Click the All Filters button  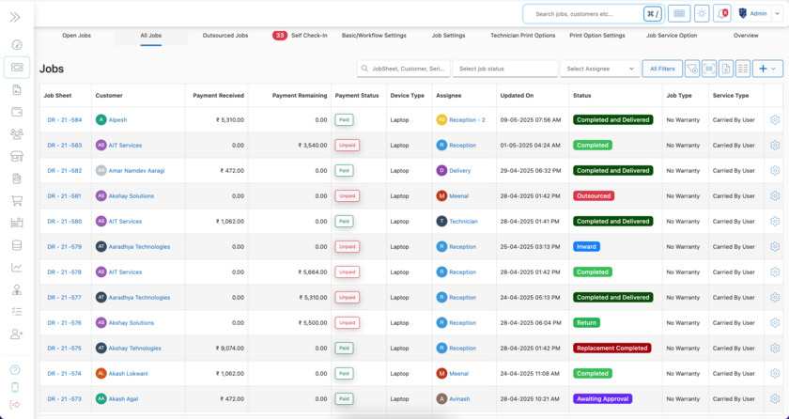[662, 69]
